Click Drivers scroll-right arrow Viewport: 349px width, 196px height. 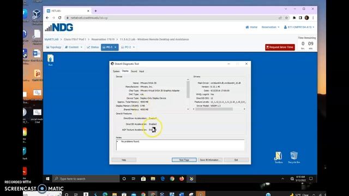pos(244,109)
